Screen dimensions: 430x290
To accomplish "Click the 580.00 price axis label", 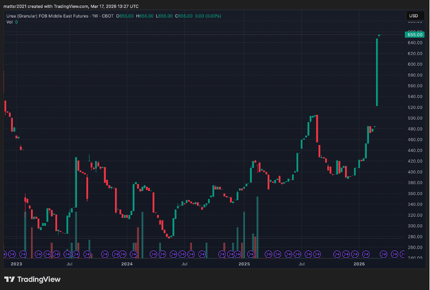I will coord(415,75).
